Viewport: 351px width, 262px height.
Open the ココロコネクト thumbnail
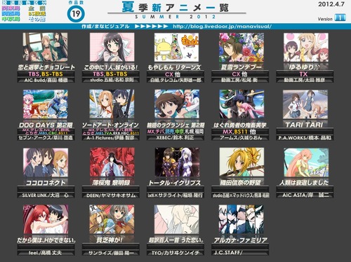click(x=46, y=163)
